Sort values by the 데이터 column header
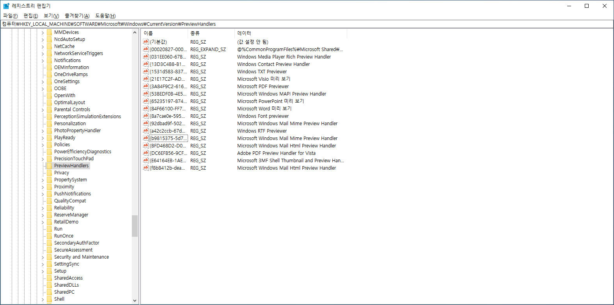 coord(291,33)
